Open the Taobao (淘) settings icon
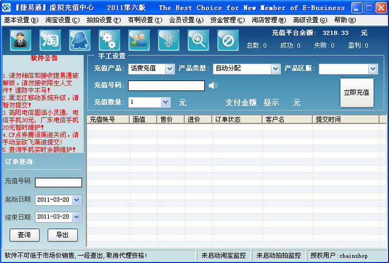The height and width of the screenshot is (263, 389). click(x=50, y=40)
